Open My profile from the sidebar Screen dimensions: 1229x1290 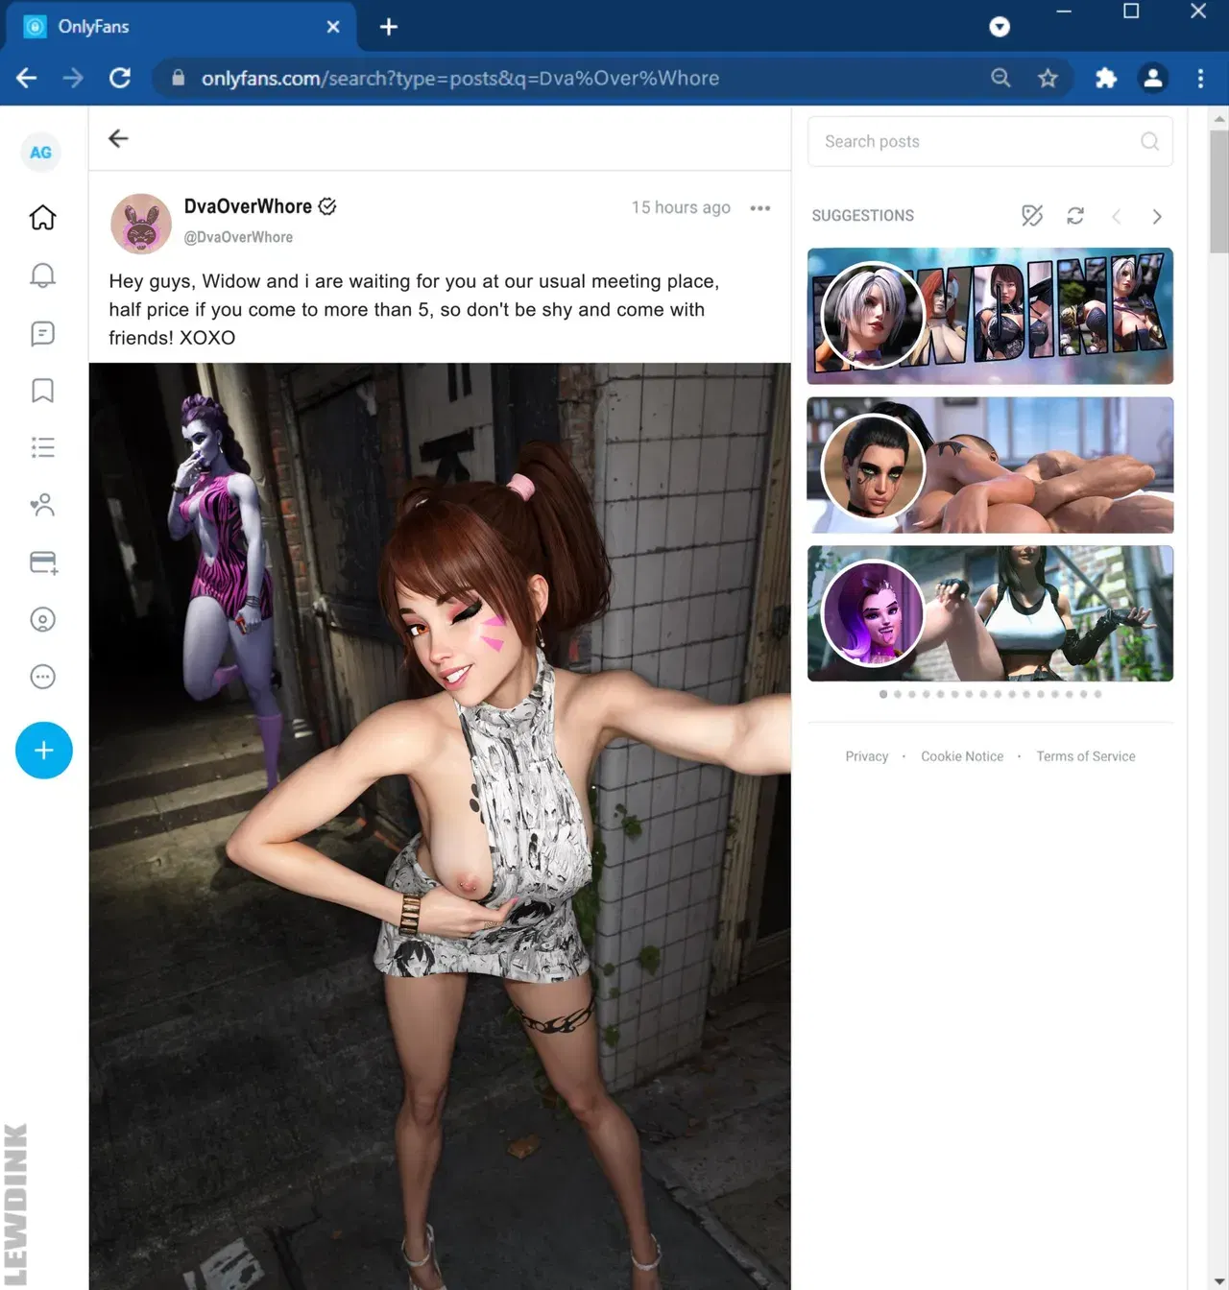pyautogui.click(x=42, y=620)
